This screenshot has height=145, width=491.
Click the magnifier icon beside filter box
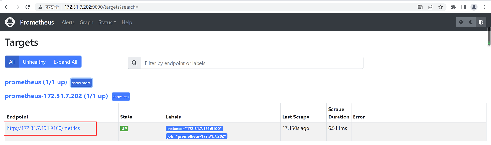(134, 63)
